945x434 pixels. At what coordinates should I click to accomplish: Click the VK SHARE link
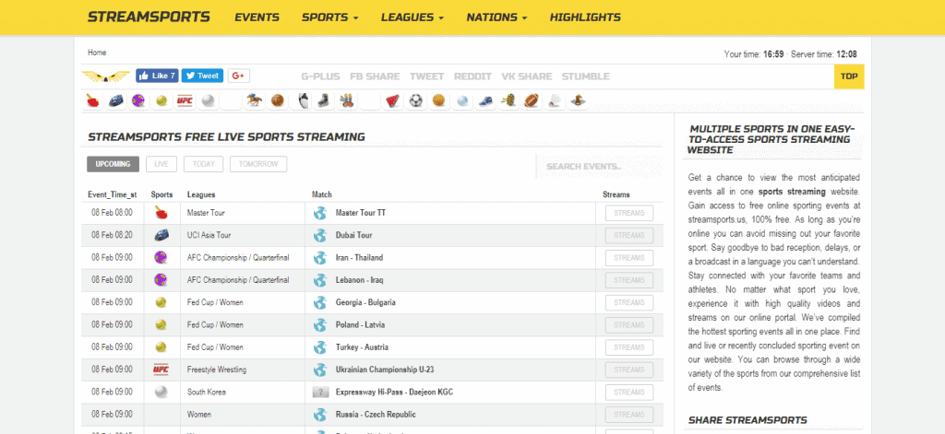(x=527, y=76)
